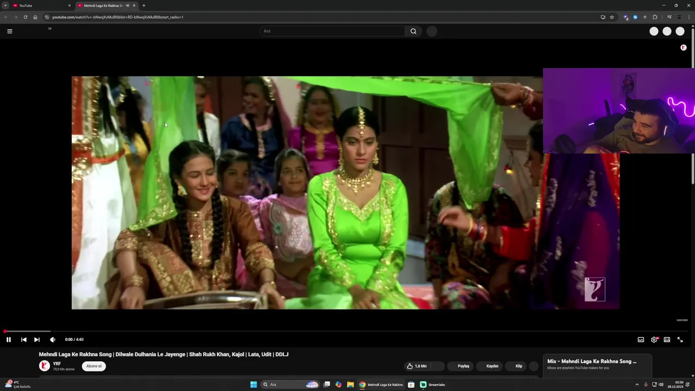Click the video progress bar
695x391 pixels.
point(347,331)
